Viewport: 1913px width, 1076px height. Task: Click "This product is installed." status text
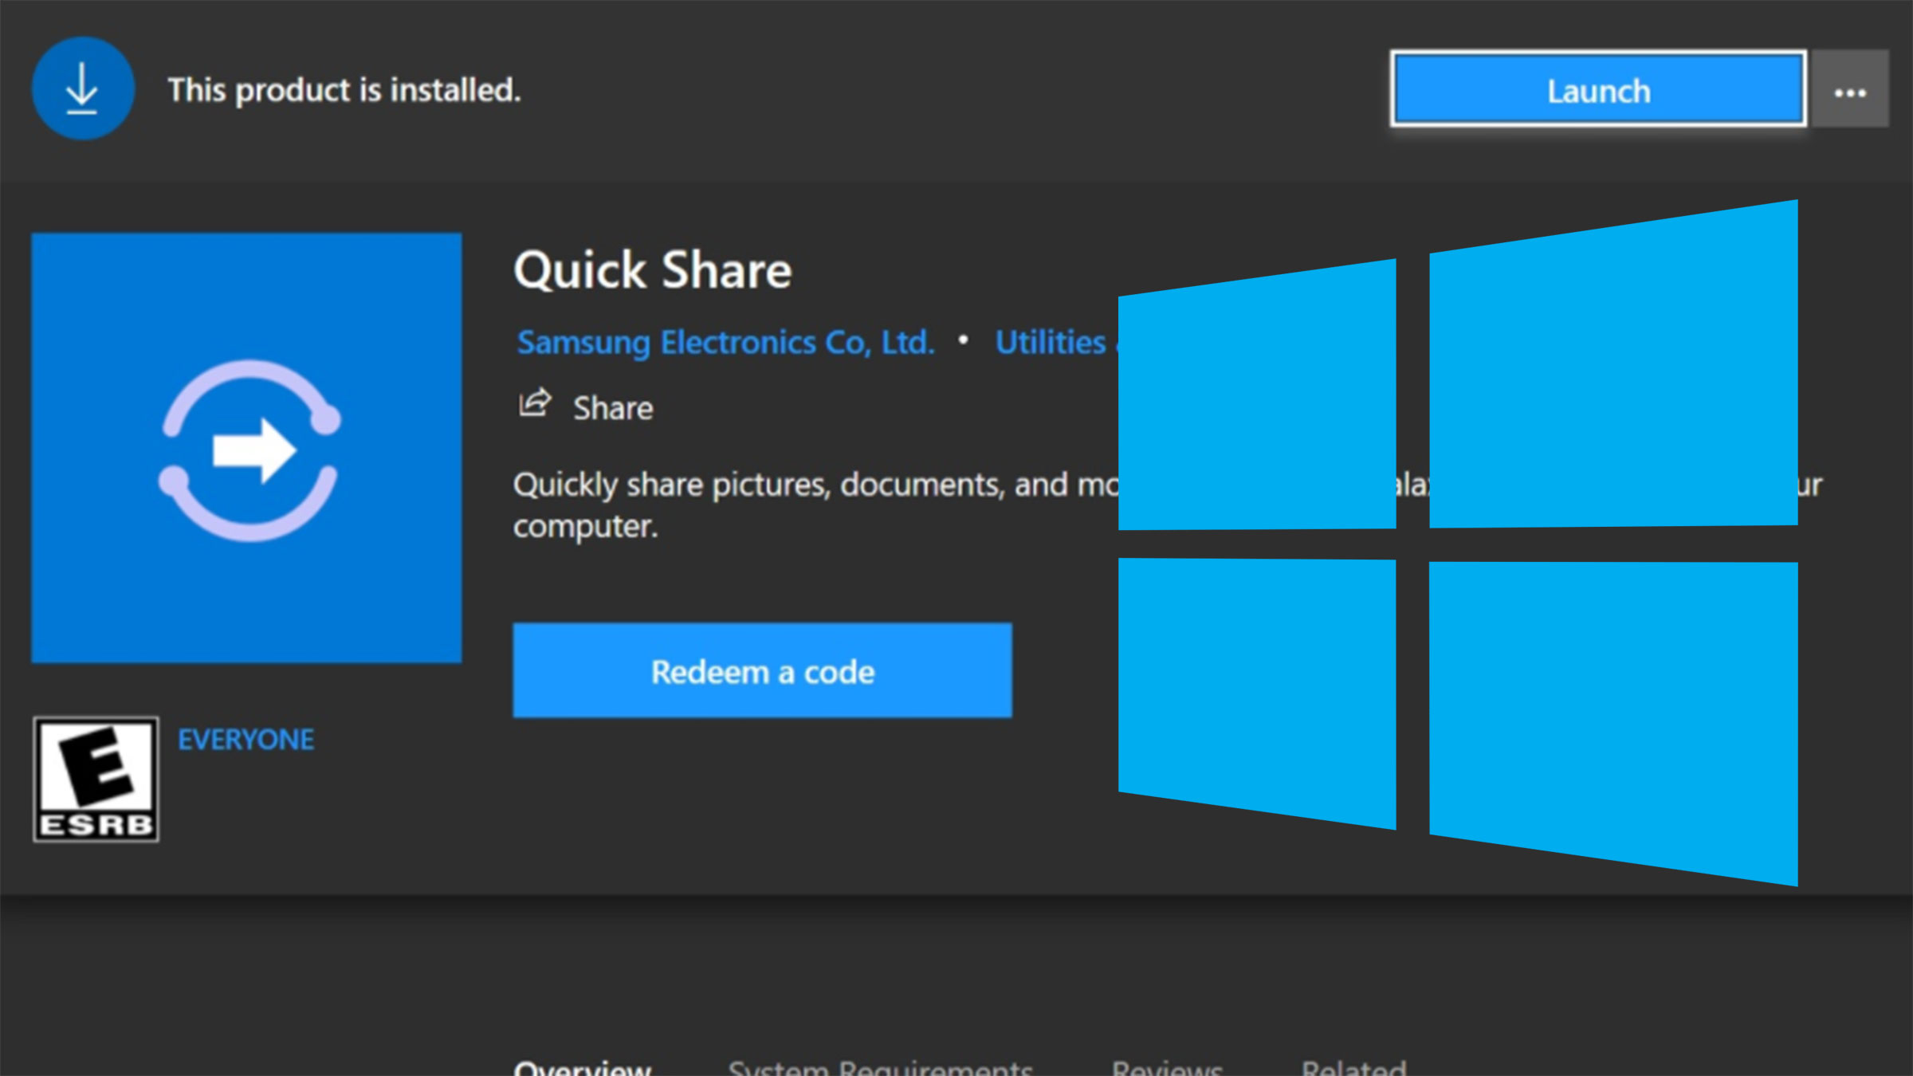coord(344,90)
